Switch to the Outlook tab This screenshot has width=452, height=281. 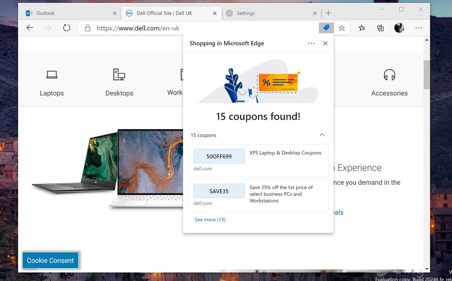[x=71, y=13]
